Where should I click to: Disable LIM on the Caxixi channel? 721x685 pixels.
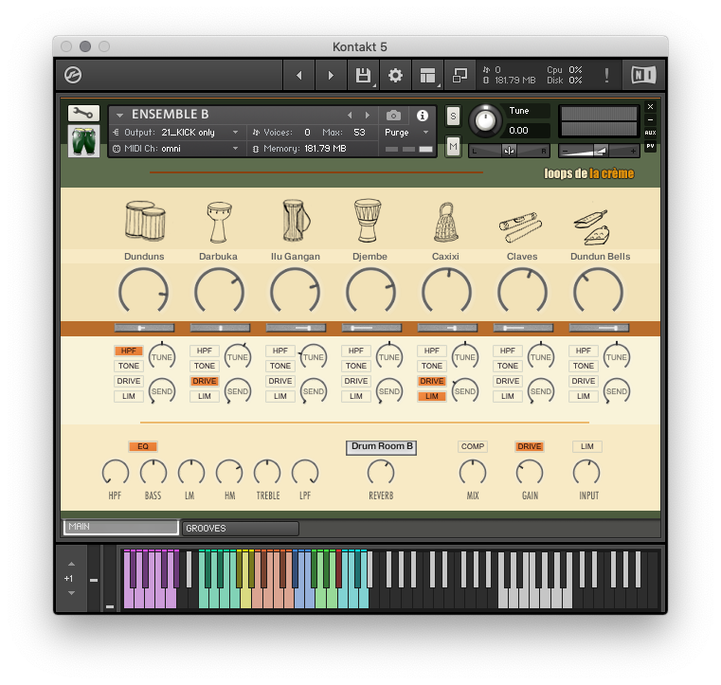pos(431,396)
